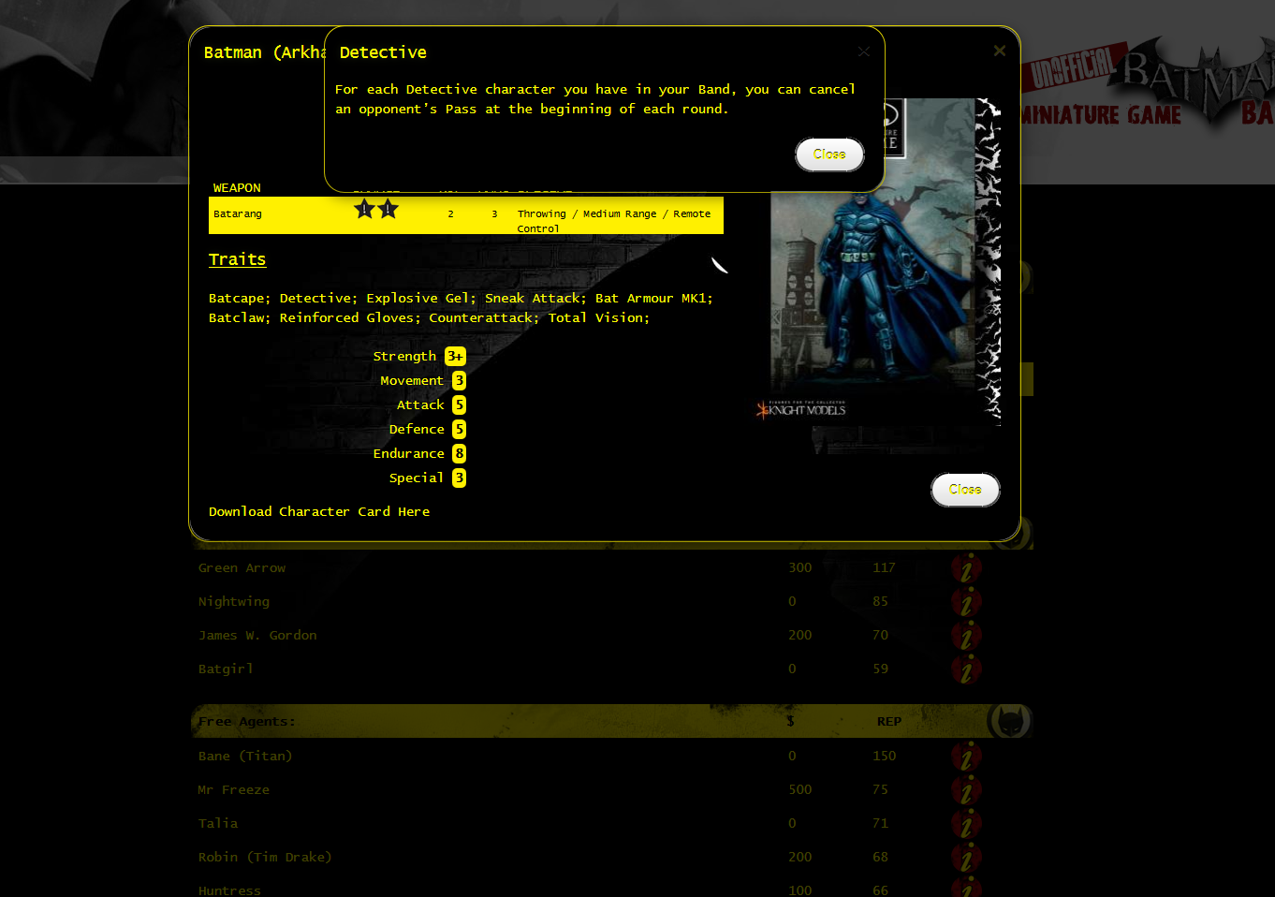The image size is (1275, 897).
Task: Close the Detective trait popup with Close button
Action: 829,154
